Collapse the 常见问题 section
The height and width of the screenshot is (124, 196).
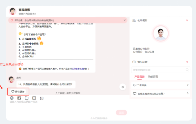187,62
